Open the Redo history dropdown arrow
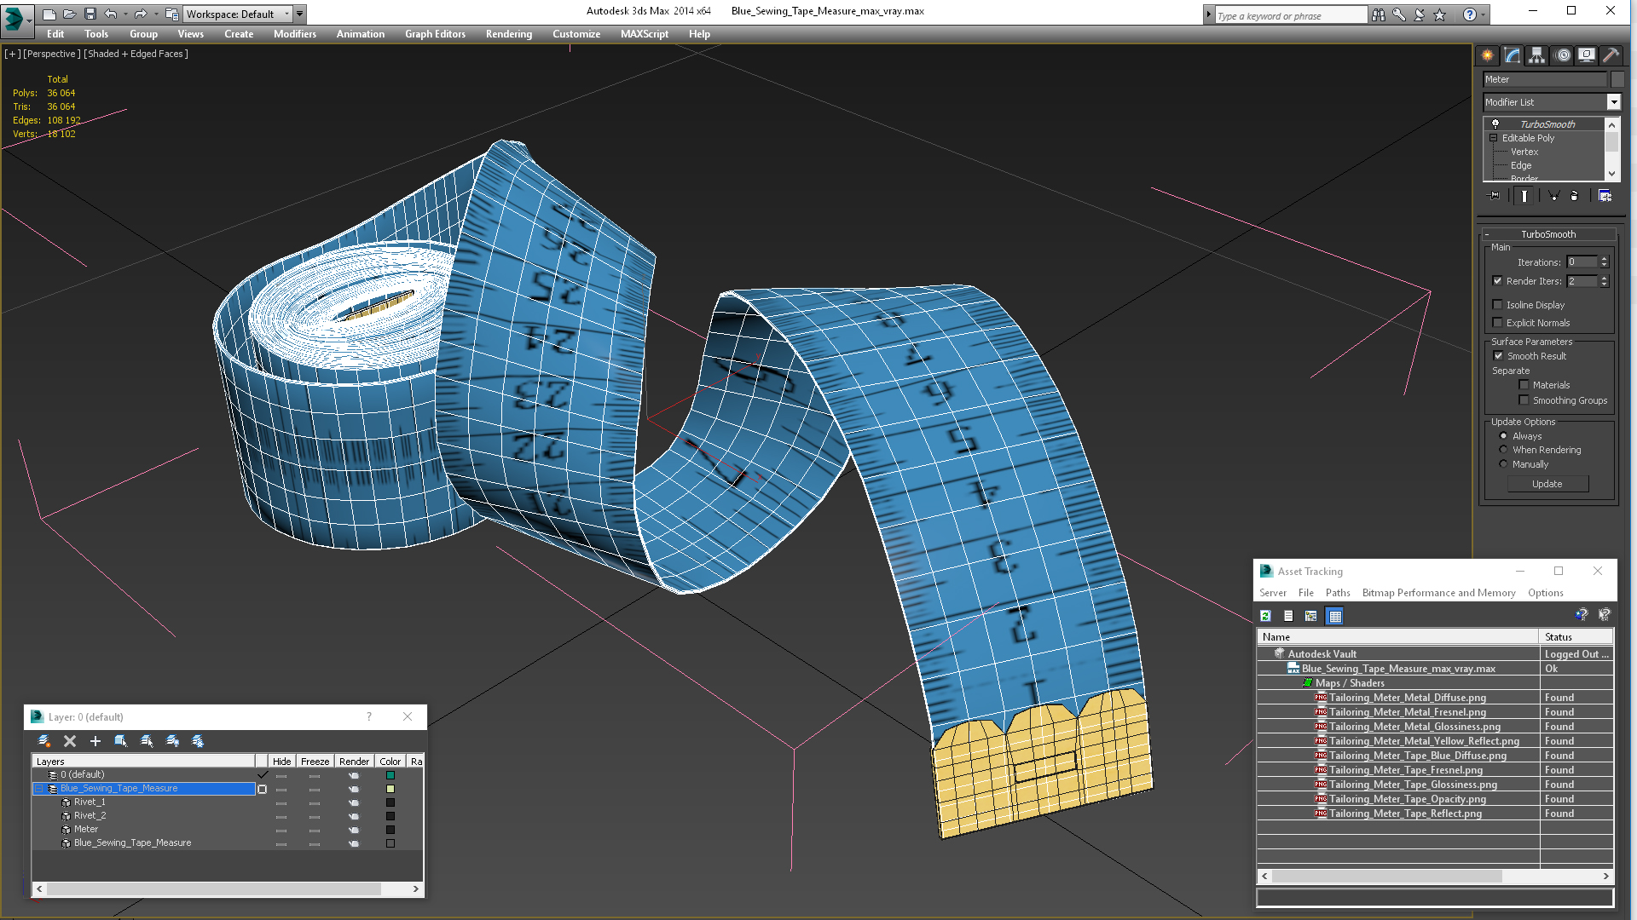This screenshot has height=920, width=1637. tap(155, 14)
